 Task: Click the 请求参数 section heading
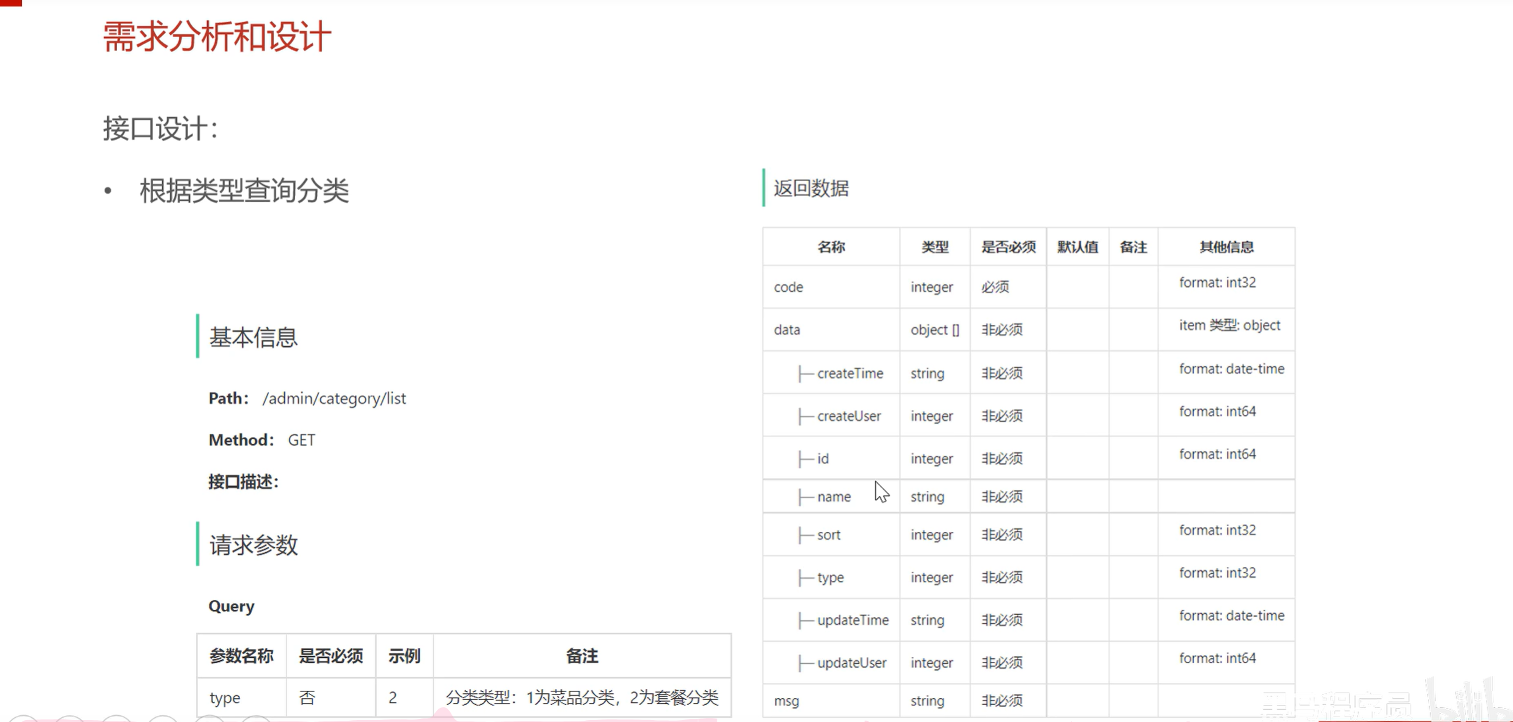point(253,545)
